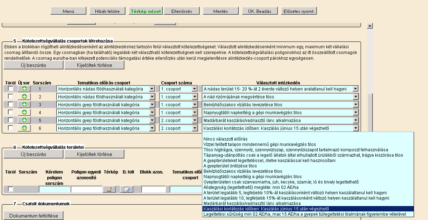Select 'Nincs választott előírás' option
428x220 pixels.
(x=308, y=139)
